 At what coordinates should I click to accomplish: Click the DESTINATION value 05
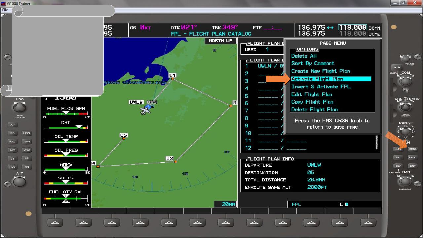310,173
